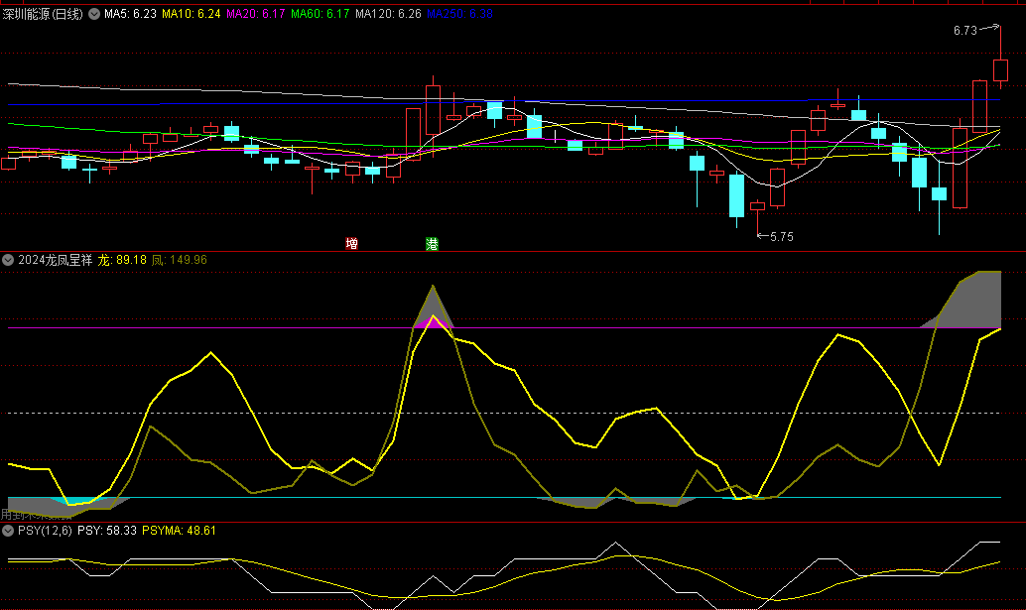Click the 深圳能源(日线) stock title
This screenshot has width=1026, height=610.
click(x=44, y=14)
